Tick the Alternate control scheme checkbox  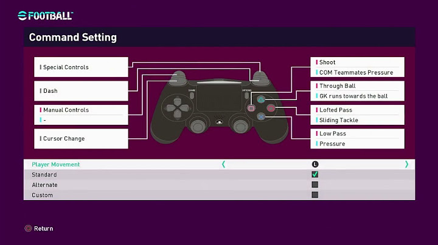pyautogui.click(x=315, y=184)
